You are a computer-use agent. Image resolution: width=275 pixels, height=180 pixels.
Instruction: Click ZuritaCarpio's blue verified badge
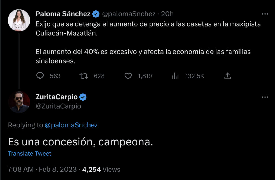(83, 97)
